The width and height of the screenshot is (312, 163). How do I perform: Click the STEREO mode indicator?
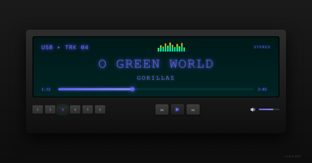[x=262, y=47]
